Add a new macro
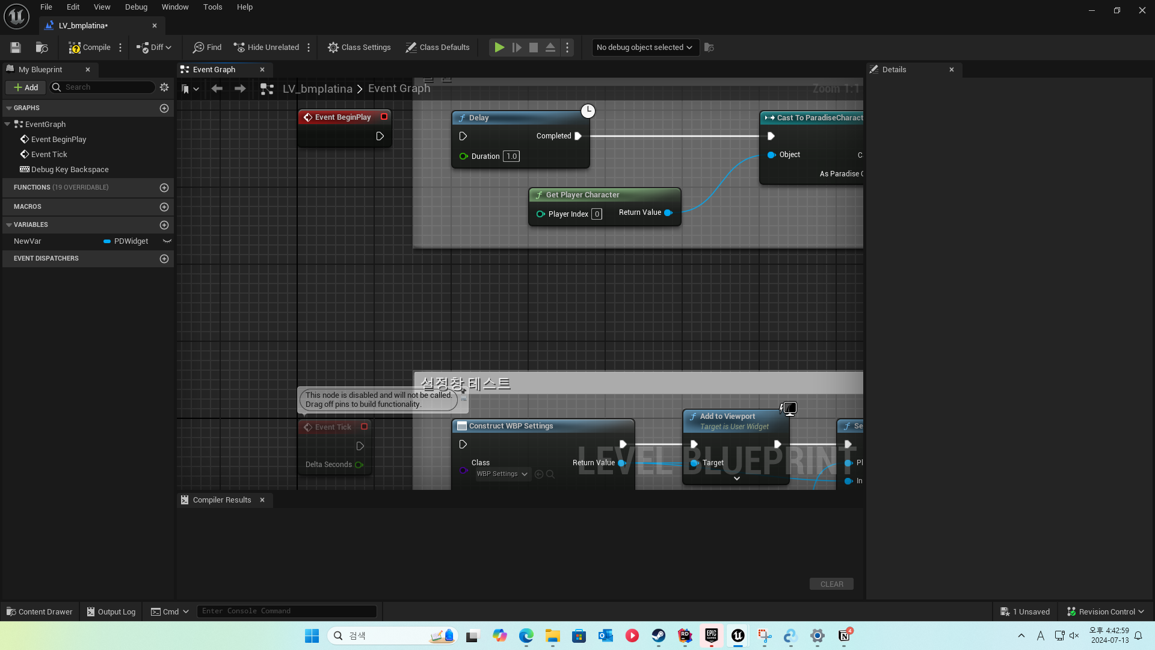The image size is (1155, 650). [164, 207]
